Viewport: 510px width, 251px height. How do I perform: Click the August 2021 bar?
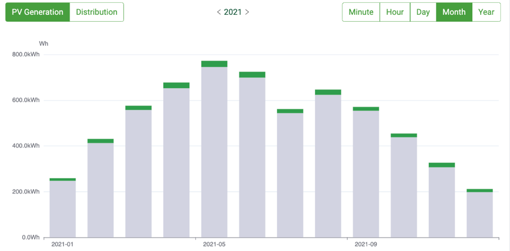(x=328, y=165)
